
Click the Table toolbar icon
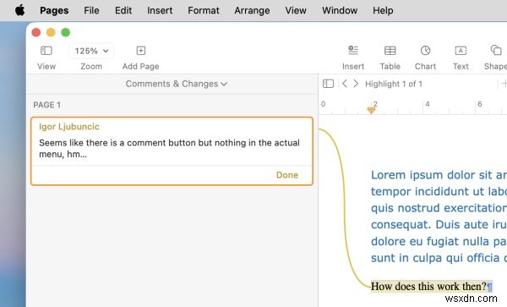390,51
